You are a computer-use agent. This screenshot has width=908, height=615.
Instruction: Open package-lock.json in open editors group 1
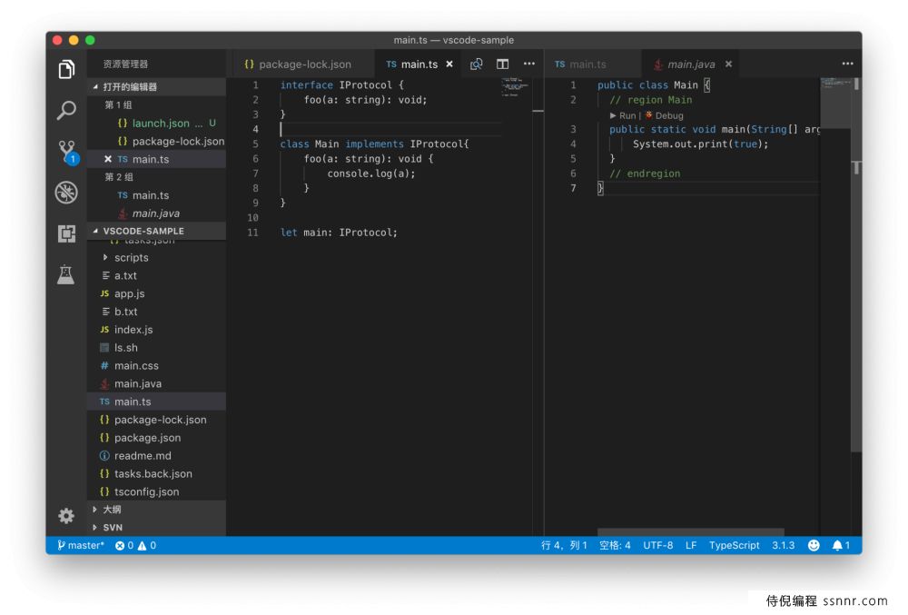(156, 142)
